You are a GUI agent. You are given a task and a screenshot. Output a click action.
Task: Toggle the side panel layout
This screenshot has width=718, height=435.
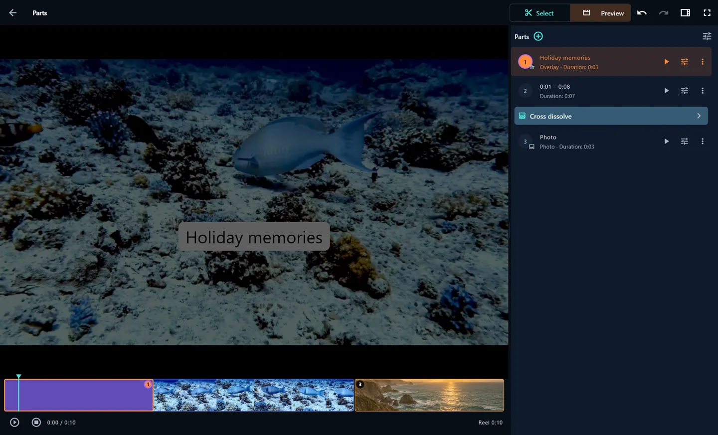coord(685,13)
